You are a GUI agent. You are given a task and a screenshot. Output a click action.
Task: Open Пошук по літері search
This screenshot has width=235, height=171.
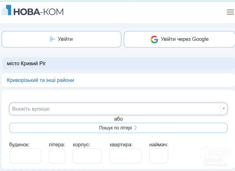click(x=118, y=128)
